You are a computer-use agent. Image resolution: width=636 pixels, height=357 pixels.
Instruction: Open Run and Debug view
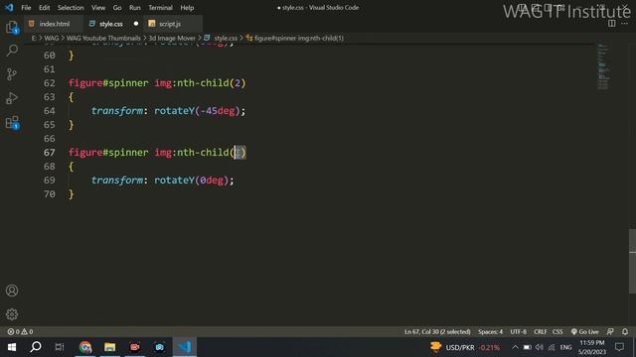click(x=12, y=98)
